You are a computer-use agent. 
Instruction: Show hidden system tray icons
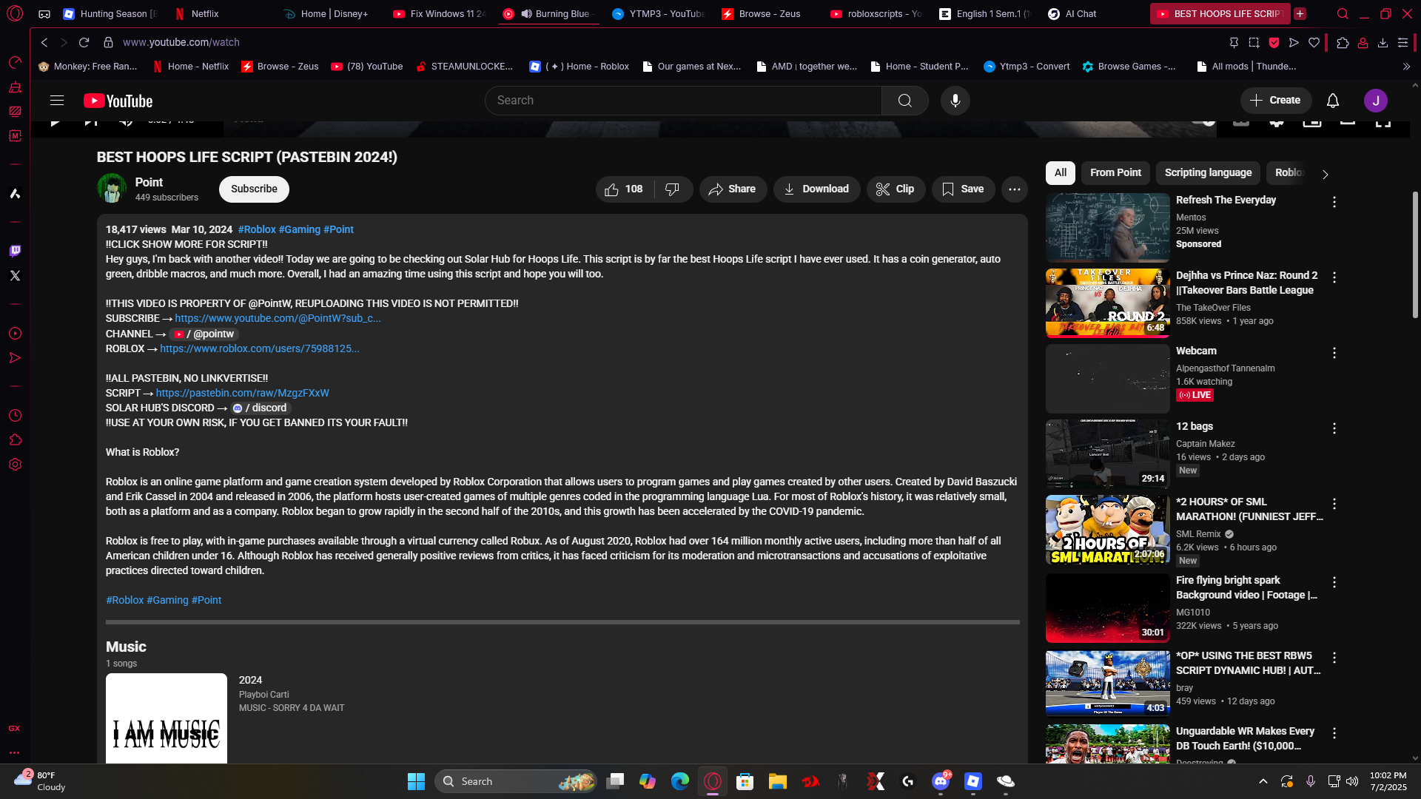point(1263,781)
